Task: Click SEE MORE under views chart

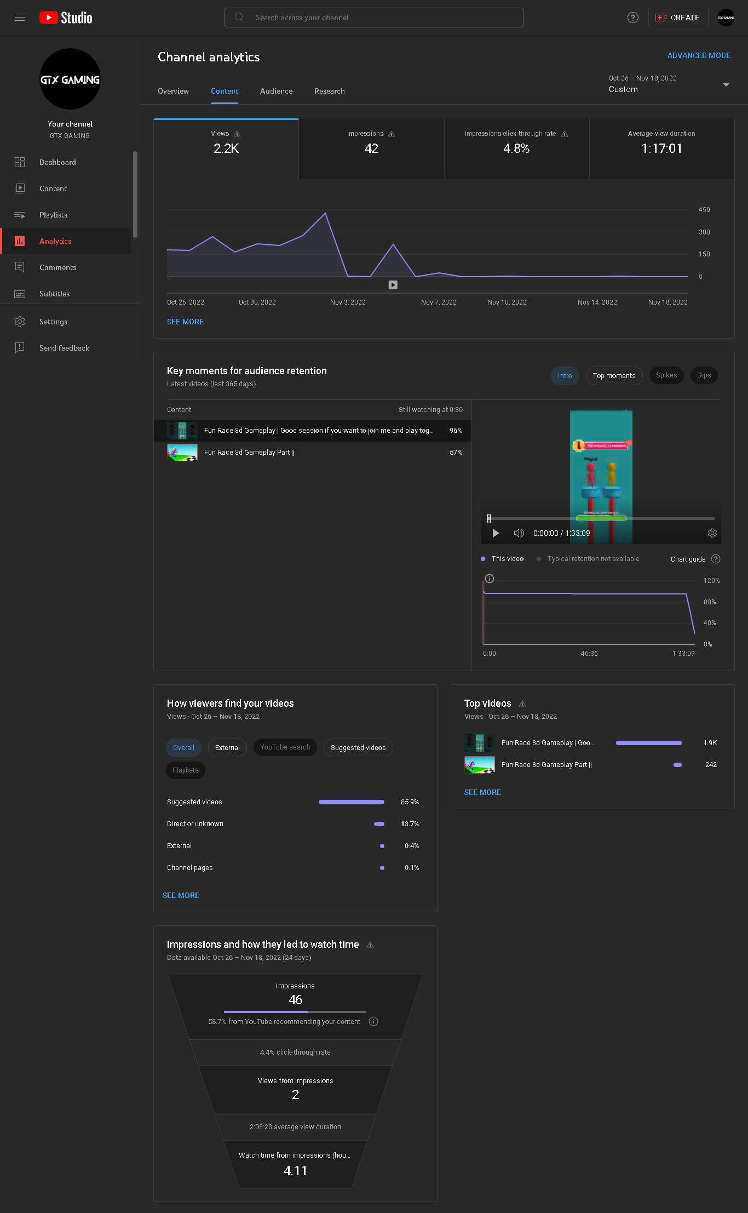Action: pyautogui.click(x=185, y=322)
